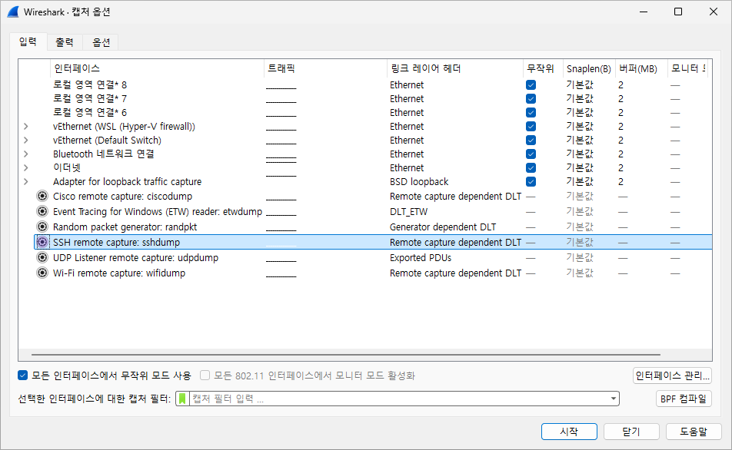Viewport: 732px width, 450px height.
Task: Select Wi-Fi remote capture: wifidump row
Action: (365, 273)
